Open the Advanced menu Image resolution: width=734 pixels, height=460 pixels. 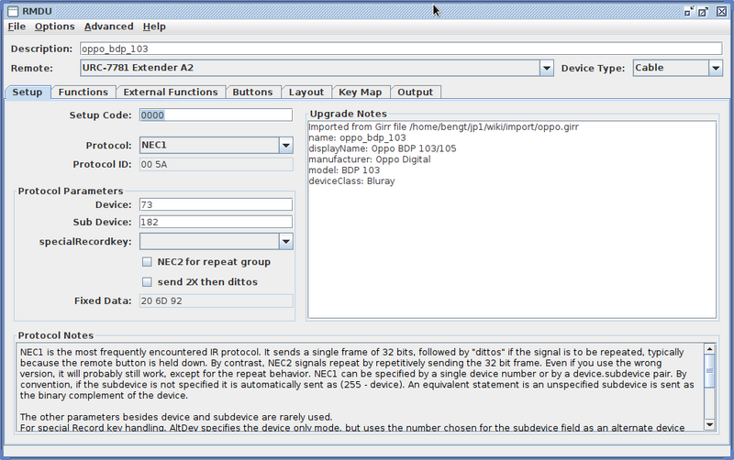tap(108, 27)
